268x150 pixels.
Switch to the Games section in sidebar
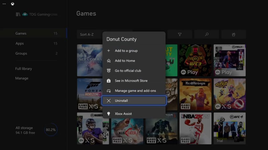click(33, 33)
